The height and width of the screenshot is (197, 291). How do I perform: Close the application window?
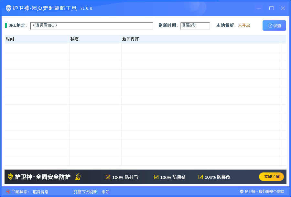[x=283, y=8]
